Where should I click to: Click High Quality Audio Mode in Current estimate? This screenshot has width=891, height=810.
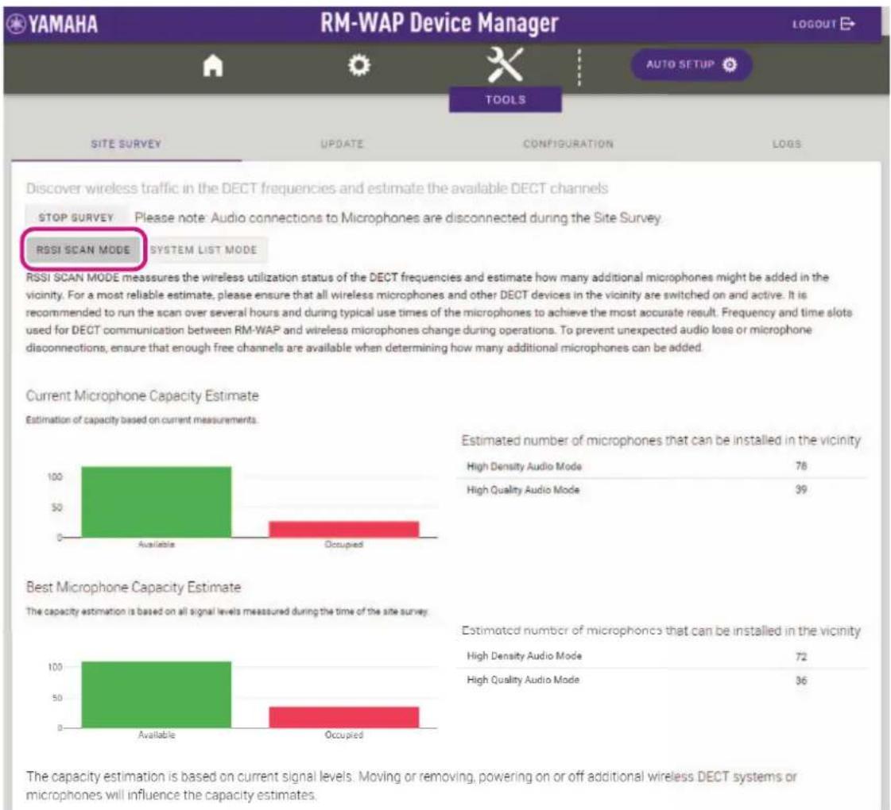[523, 489]
